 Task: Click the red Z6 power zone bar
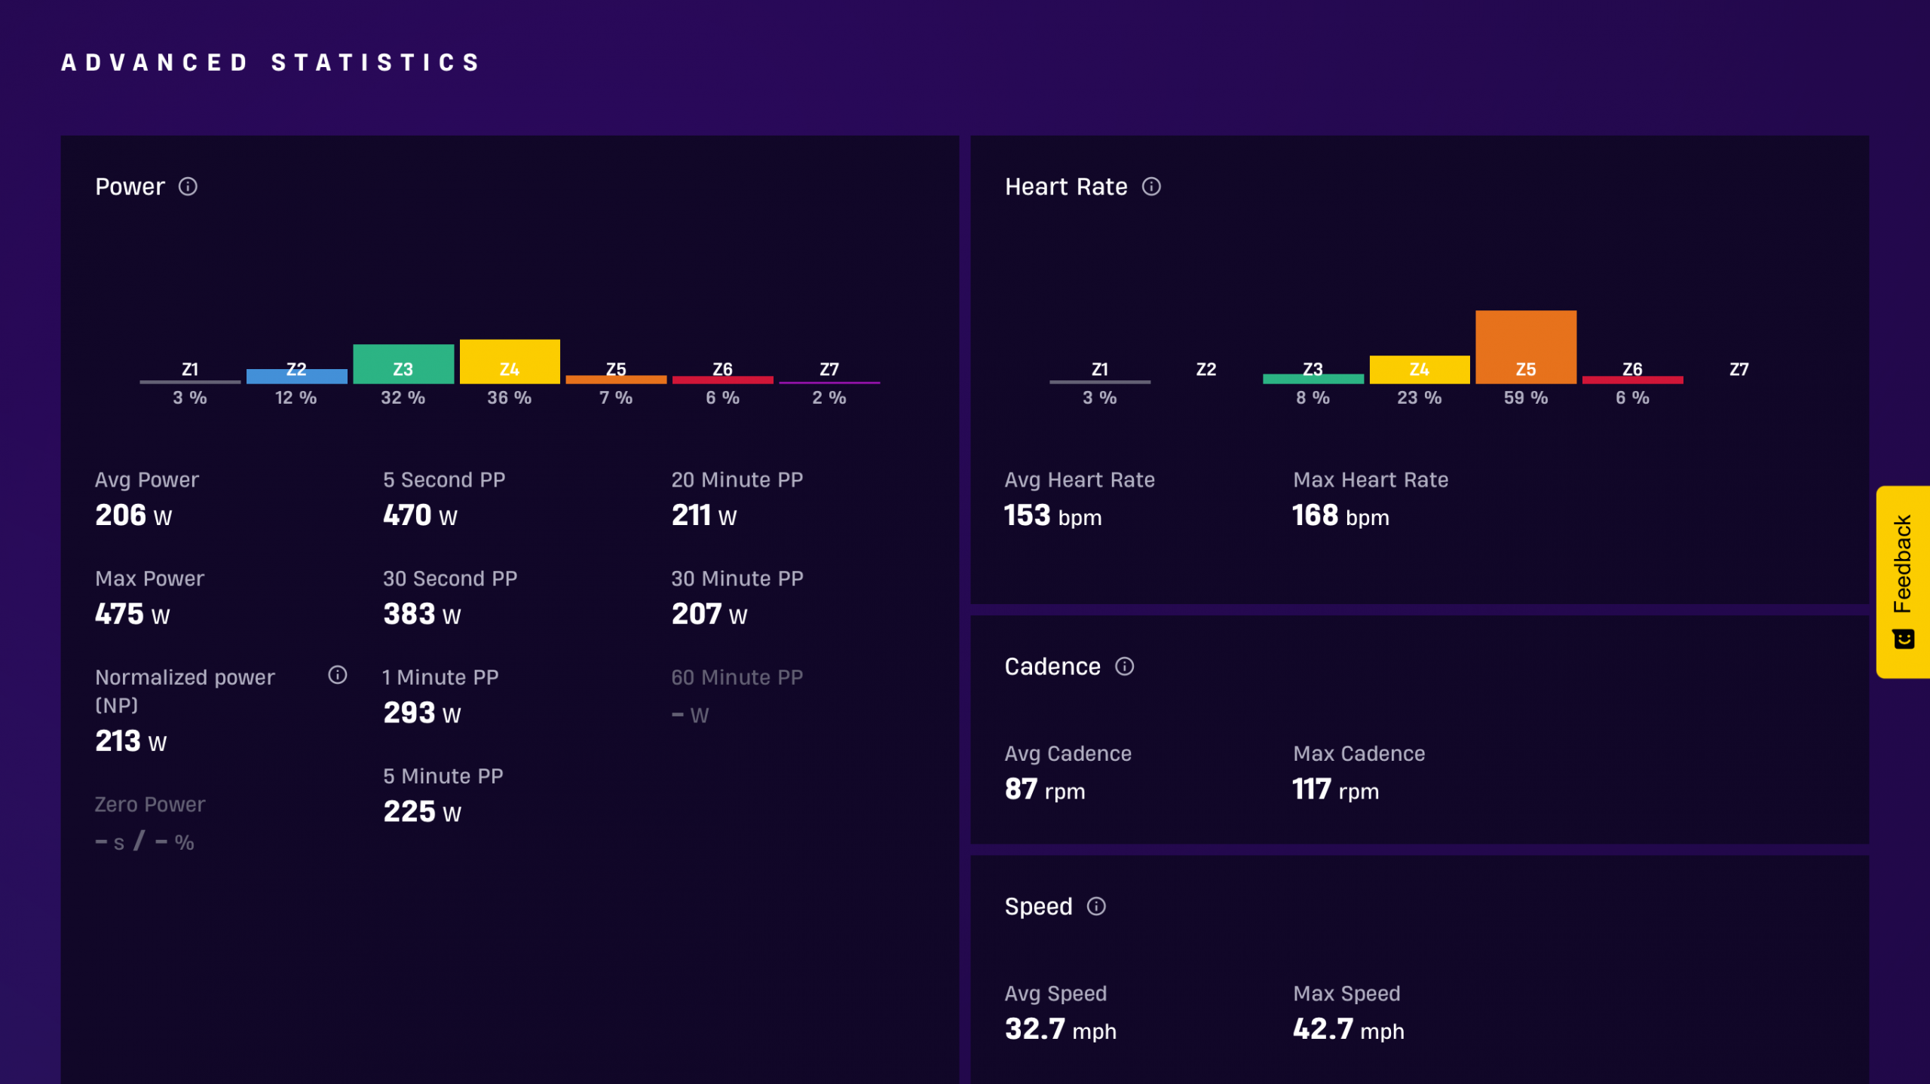[x=722, y=380]
